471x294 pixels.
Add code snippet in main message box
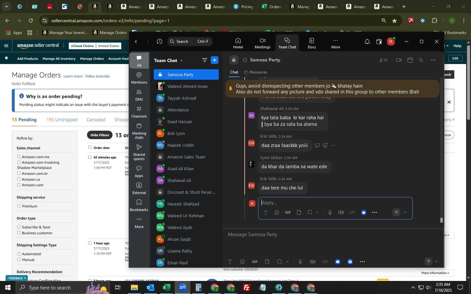pyautogui.click(x=325, y=262)
